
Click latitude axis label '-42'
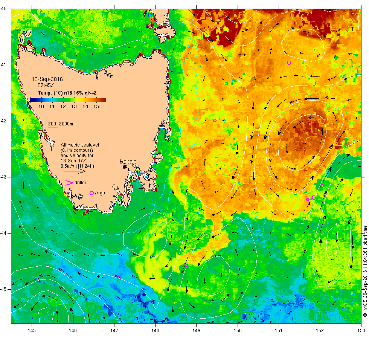[x=3, y=121]
